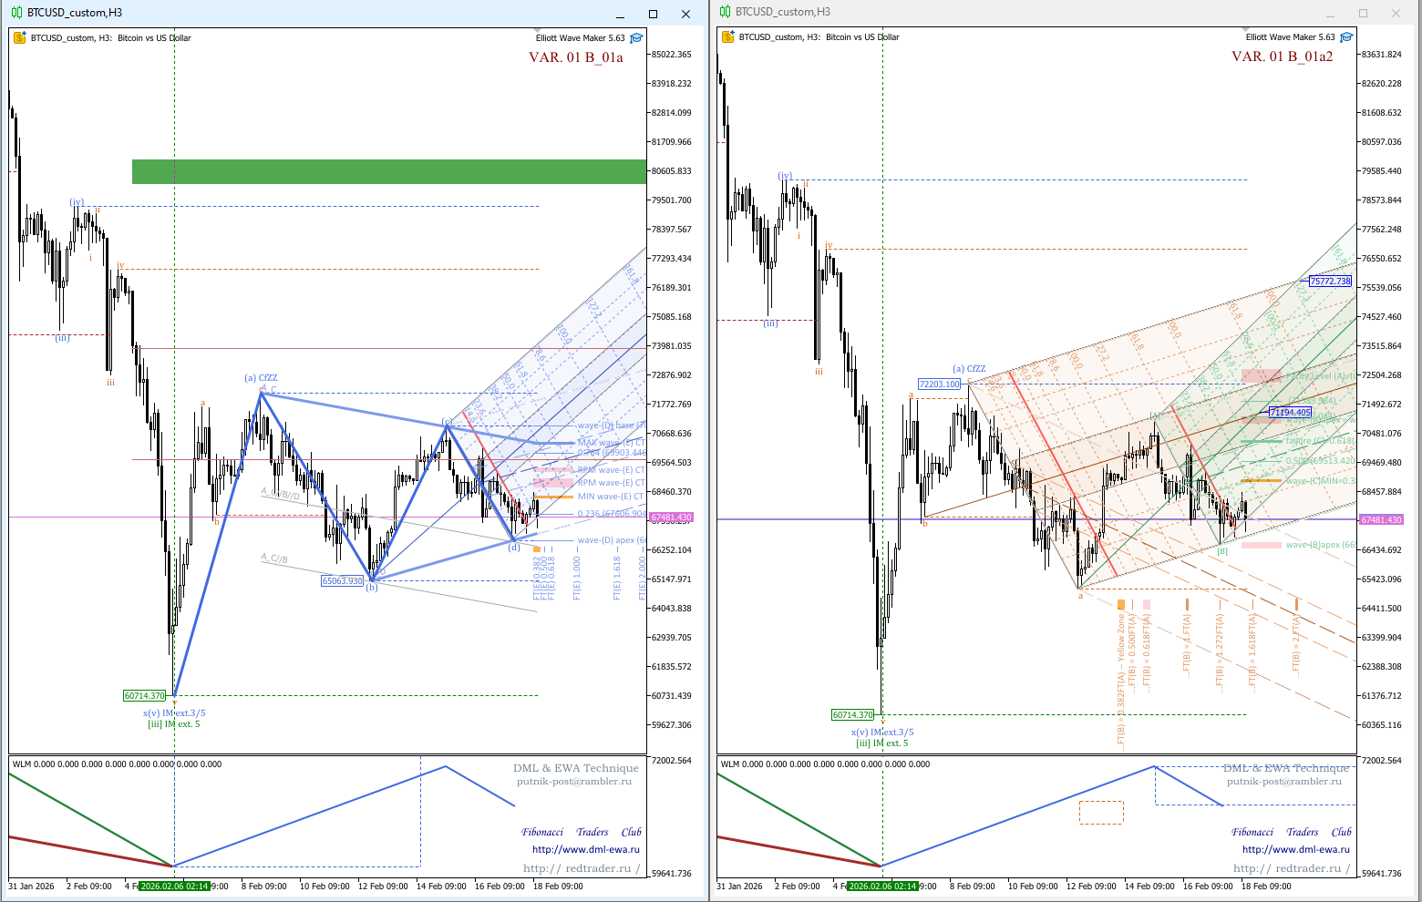Click the 71194.405 blue price label
The image size is (1422, 902).
tap(1290, 413)
